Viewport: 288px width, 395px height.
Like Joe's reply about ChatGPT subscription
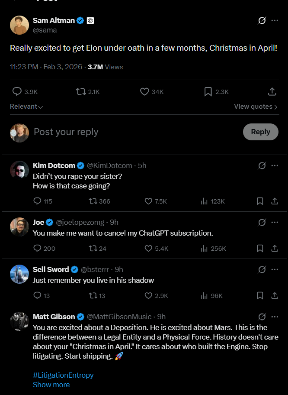[x=148, y=248]
